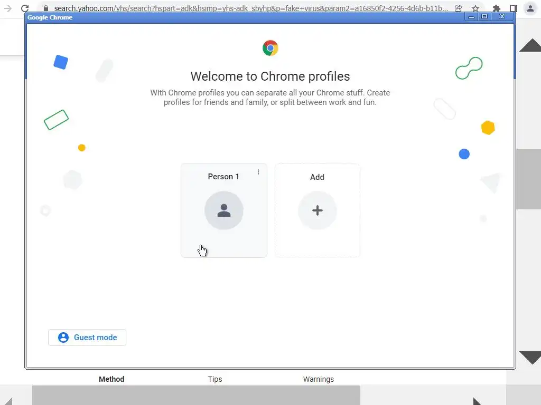Click the forward arrow in the browser toolbar
The image size is (541, 405).
click(x=7, y=8)
